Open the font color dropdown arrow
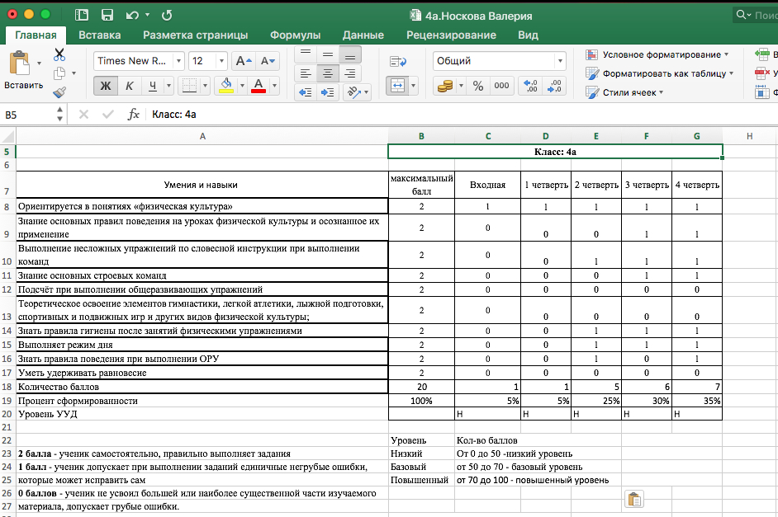Image resolution: width=778 pixels, height=517 pixels. click(274, 86)
